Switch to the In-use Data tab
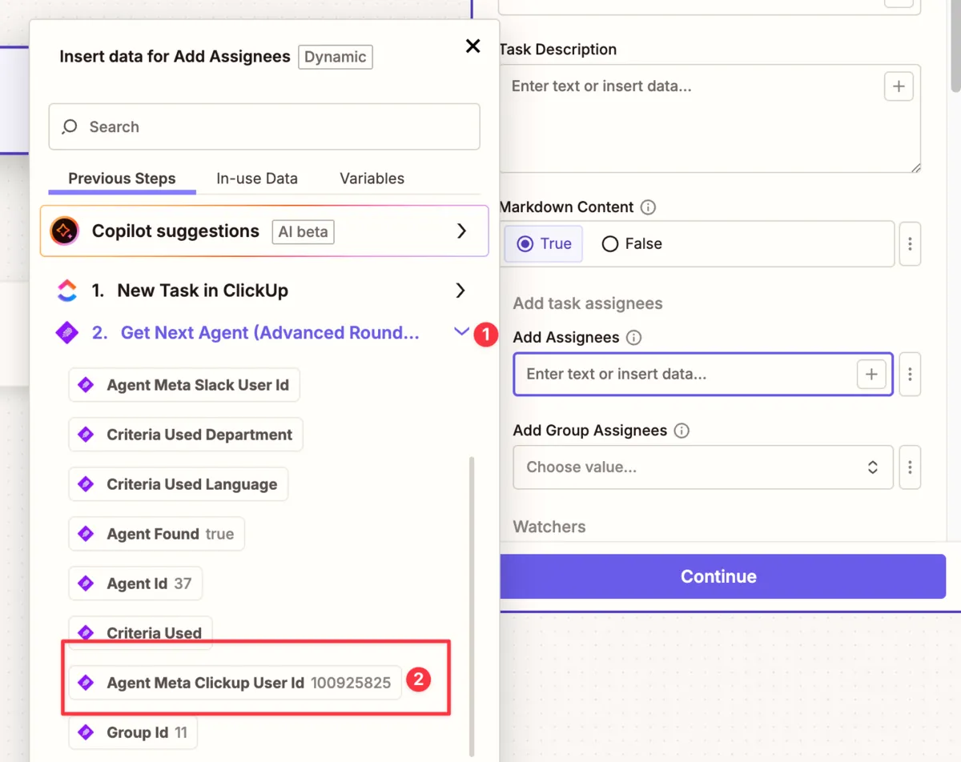This screenshot has height=762, width=961. [257, 178]
